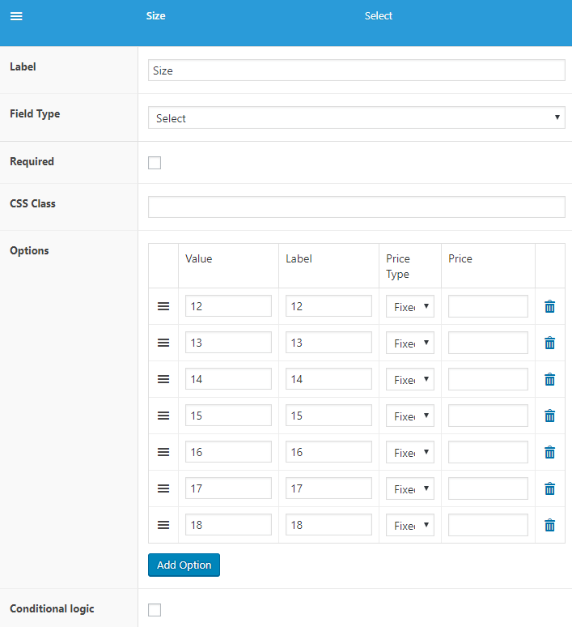Delete the option with value 12
The height and width of the screenshot is (627, 572).
click(549, 306)
